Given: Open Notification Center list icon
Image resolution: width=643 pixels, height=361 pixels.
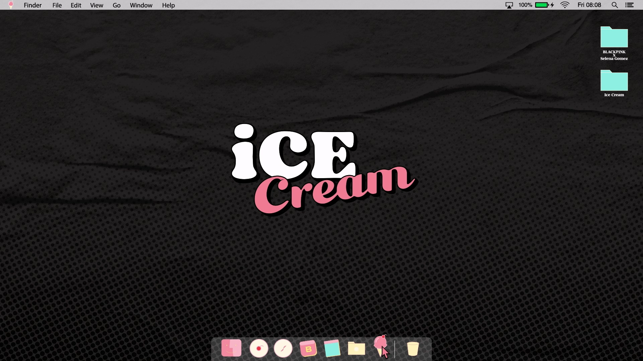Looking at the screenshot, I should (630, 5).
